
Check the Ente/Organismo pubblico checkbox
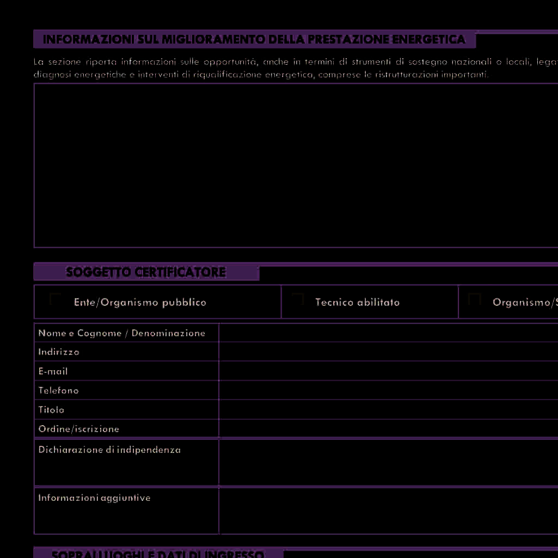click(56, 299)
